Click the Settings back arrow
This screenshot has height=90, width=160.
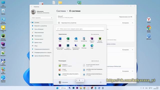31,7
